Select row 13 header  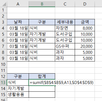pos(3,83)
